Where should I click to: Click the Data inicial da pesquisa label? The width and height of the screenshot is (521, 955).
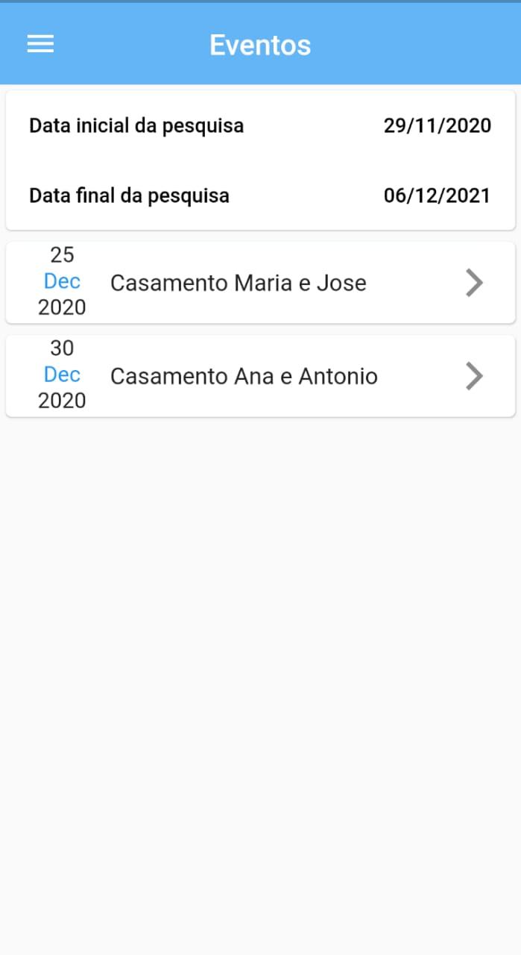click(x=136, y=125)
